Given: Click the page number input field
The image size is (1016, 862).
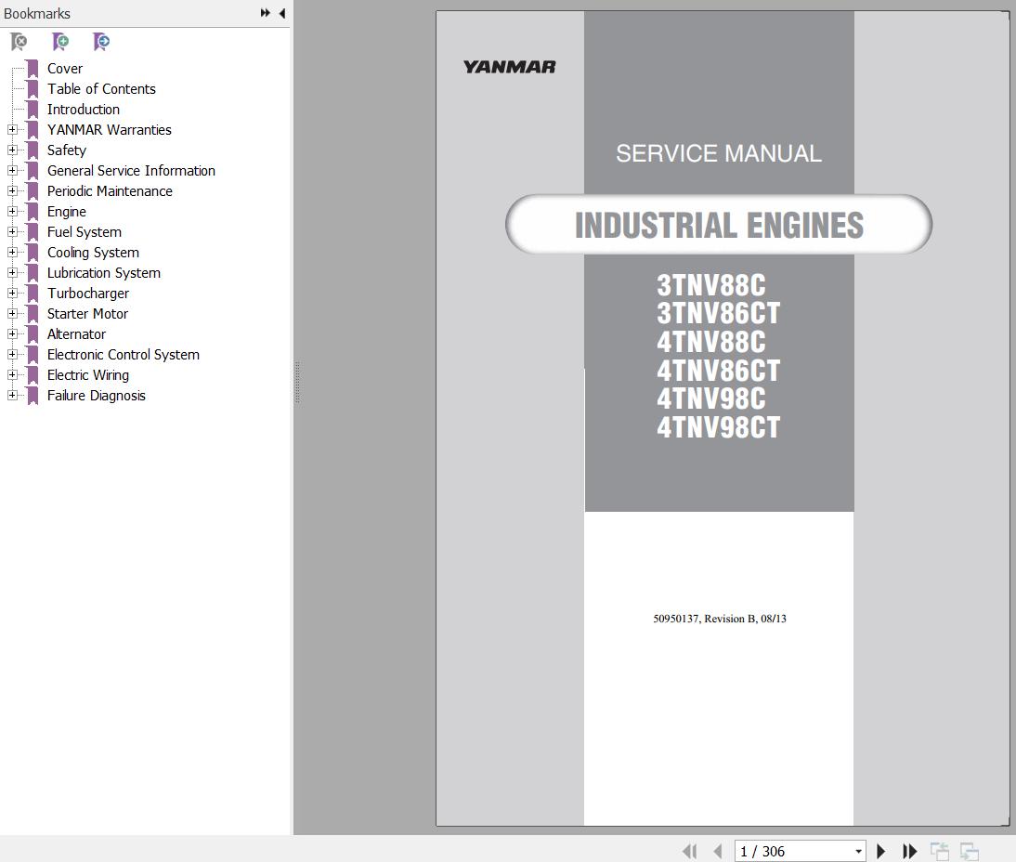Looking at the screenshot, I should (789, 852).
